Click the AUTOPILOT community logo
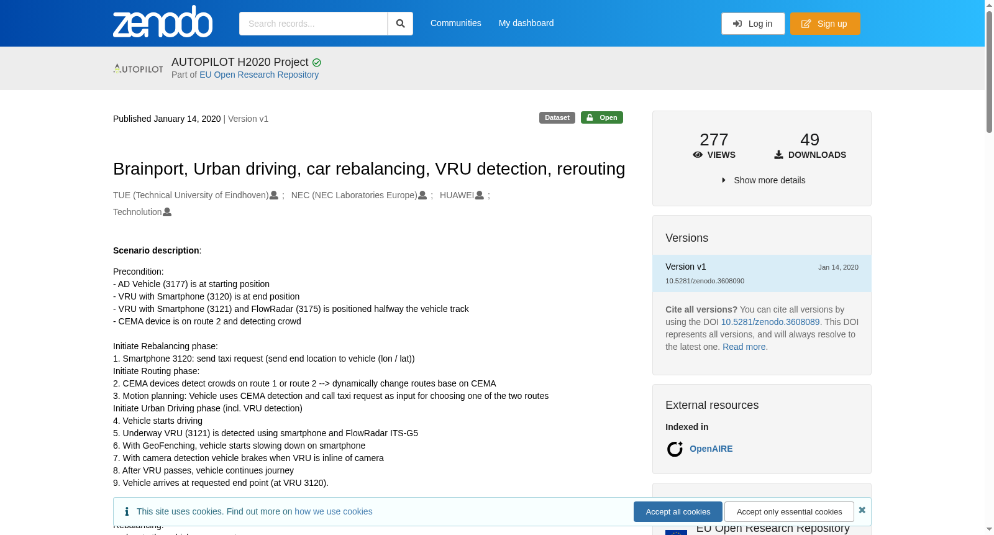Screen dimensions: 994x535 [138, 68]
